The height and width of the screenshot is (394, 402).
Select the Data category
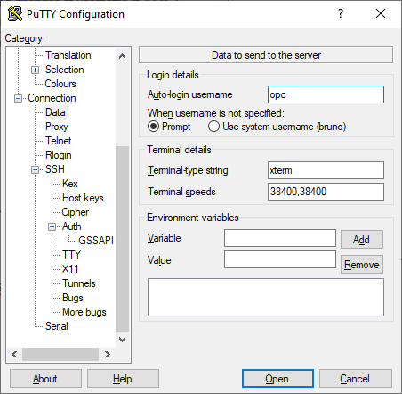pos(55,112)
